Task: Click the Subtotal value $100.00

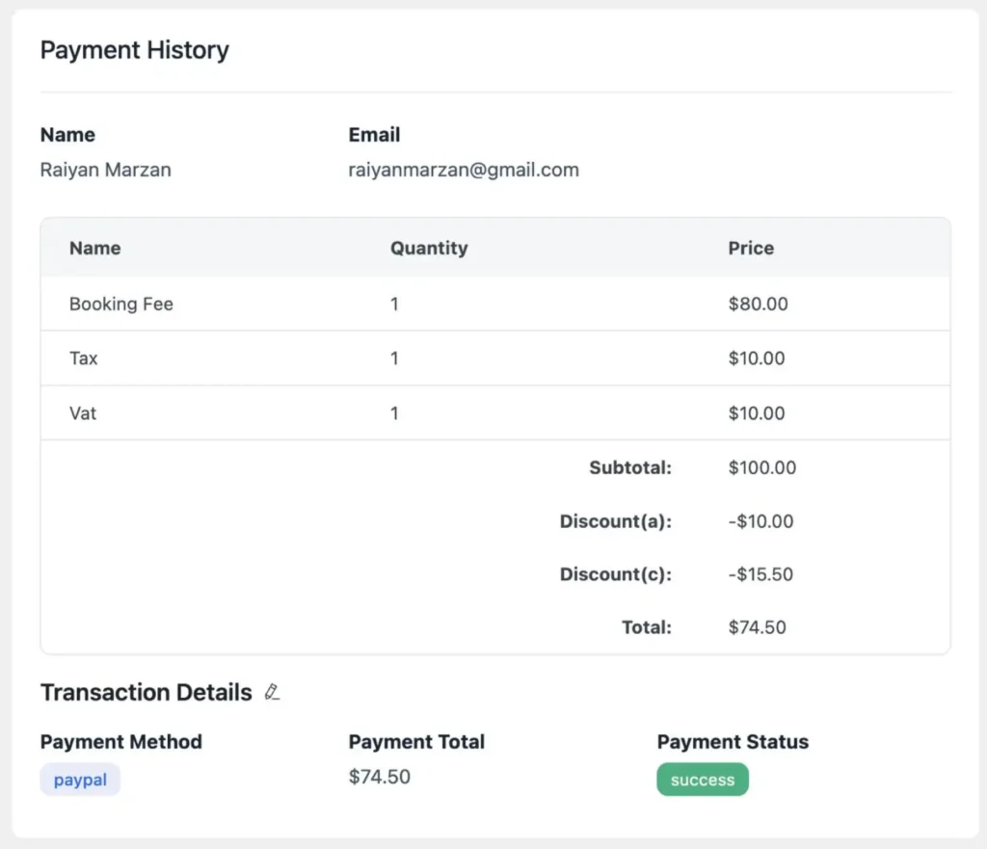Action: pyautogui.click(x=762, y=467)
